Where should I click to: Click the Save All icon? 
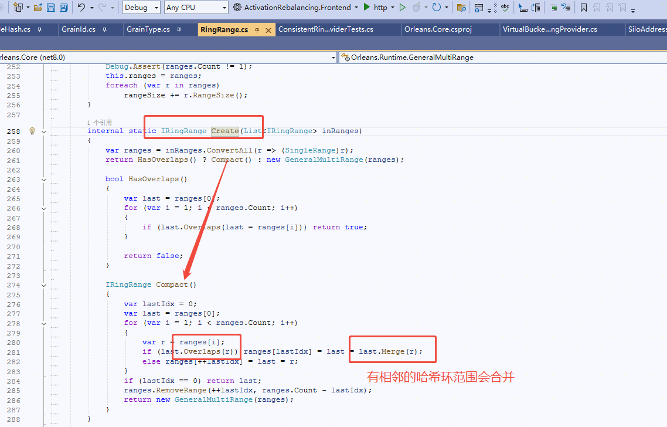click(x=64, y=7)
